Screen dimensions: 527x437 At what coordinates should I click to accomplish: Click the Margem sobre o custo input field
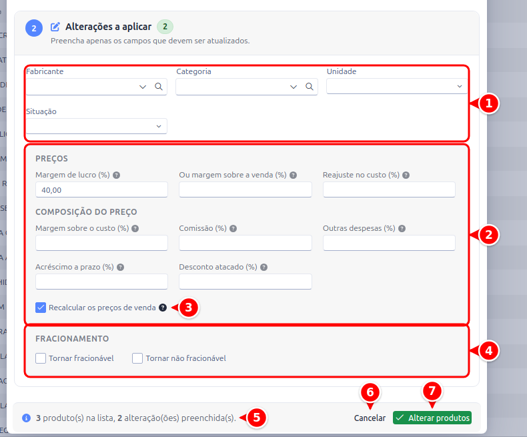101,243
